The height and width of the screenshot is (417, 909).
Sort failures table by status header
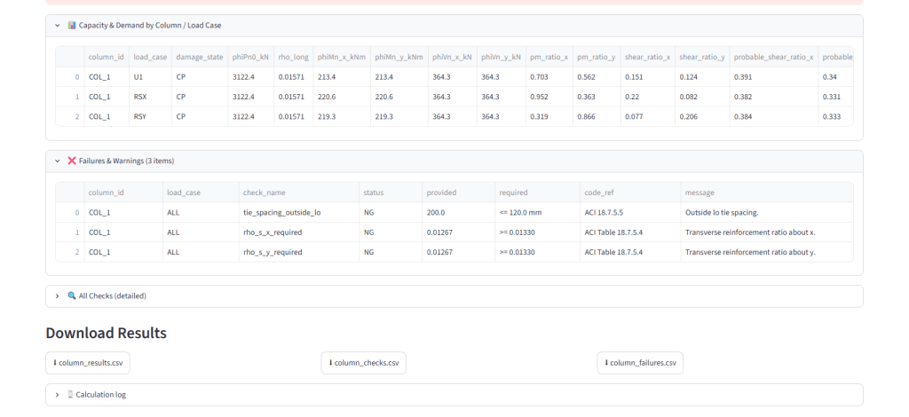(391, 193)
